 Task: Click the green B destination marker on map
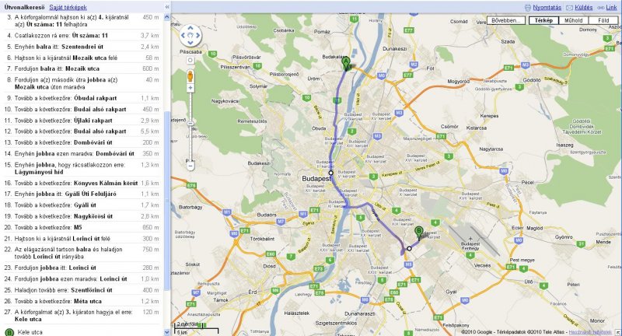(x=418, y=233)
